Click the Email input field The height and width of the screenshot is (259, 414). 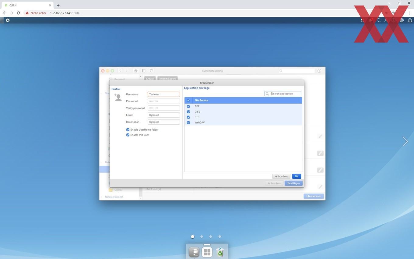click(164, 115)
